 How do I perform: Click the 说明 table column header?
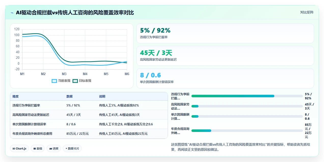point(102,97)
